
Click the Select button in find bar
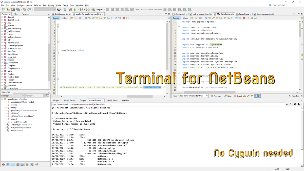238,96
